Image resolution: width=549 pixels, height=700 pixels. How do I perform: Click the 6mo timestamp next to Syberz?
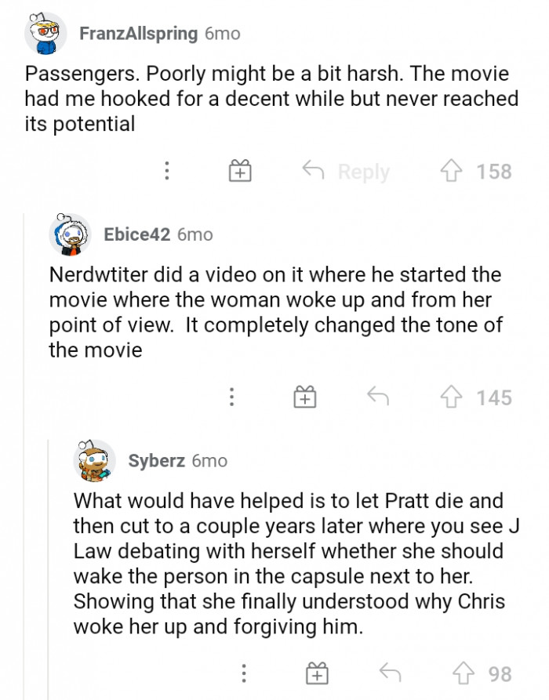pos(209,461)
